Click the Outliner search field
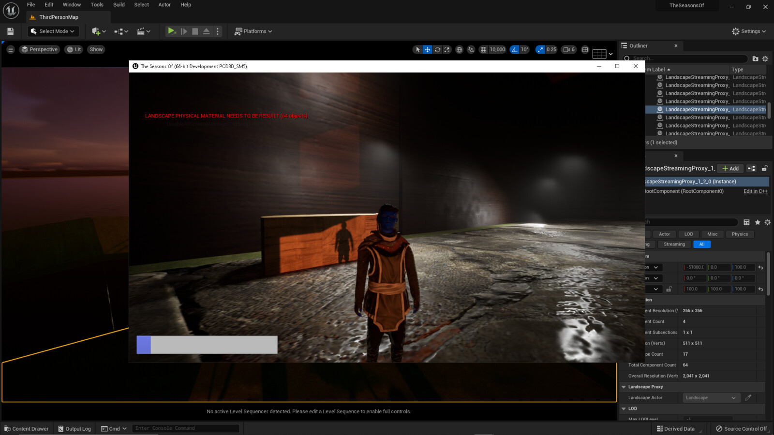This screenshot has height=435, width=774. [x=686, y=58]
